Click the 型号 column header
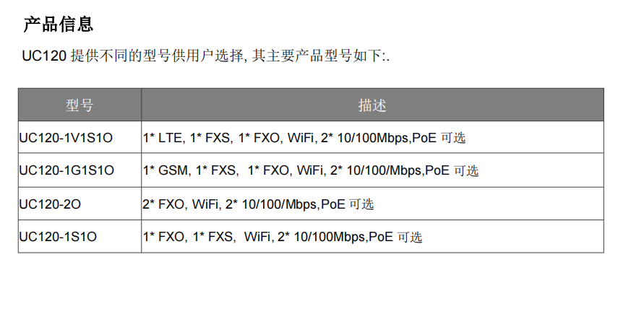This screenshot has height=309, width=644. coord(80,105)
